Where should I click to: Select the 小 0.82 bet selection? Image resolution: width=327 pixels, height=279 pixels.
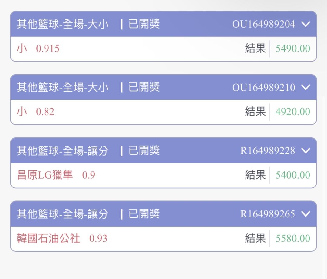tap(35, 112)
